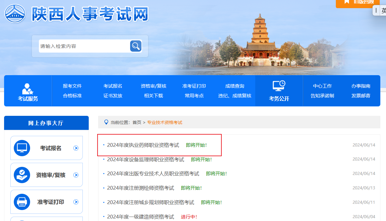Viewport: 386px width, 221px height.
Task: Click the 旧版回顾 orange button
Action: 357,3
